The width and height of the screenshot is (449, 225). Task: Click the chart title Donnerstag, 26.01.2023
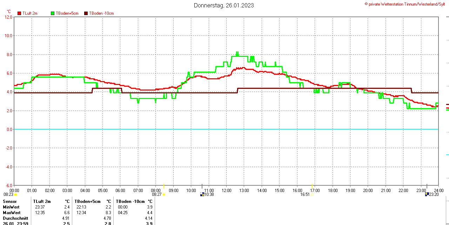224,5
